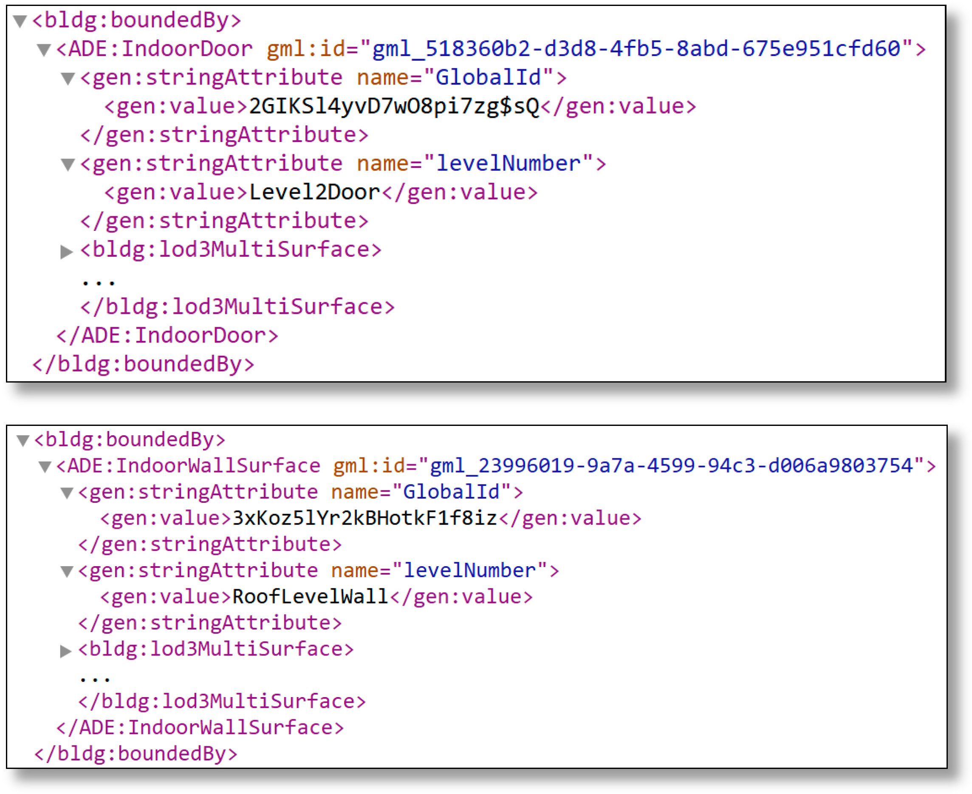Expand lod3MultiSurface under IndoorDoor
The height and width of the screenshot is (794, 972).
tap(67, 251)
